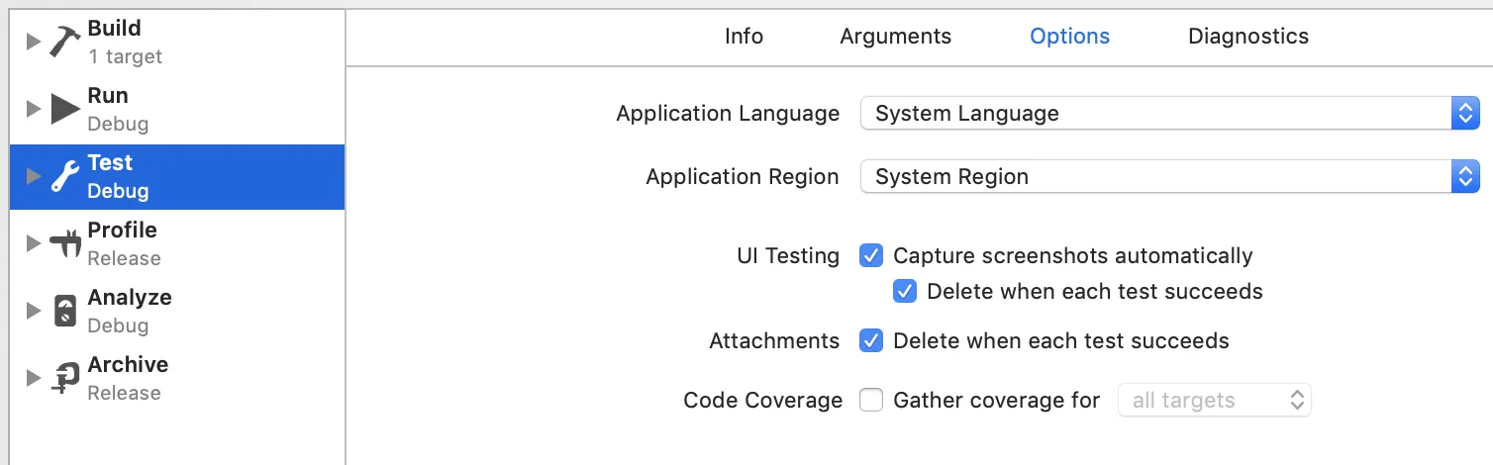The height and width of the screenshot is (465, 1493).
Task: Click the Run play icon
Action: click(x=65, y=109)
